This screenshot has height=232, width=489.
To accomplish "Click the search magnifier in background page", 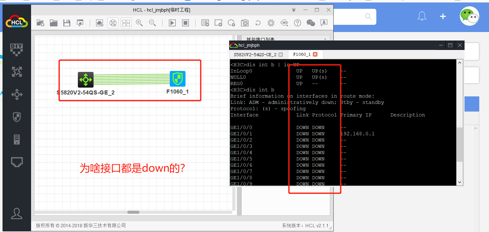I will tap(368, 17).
